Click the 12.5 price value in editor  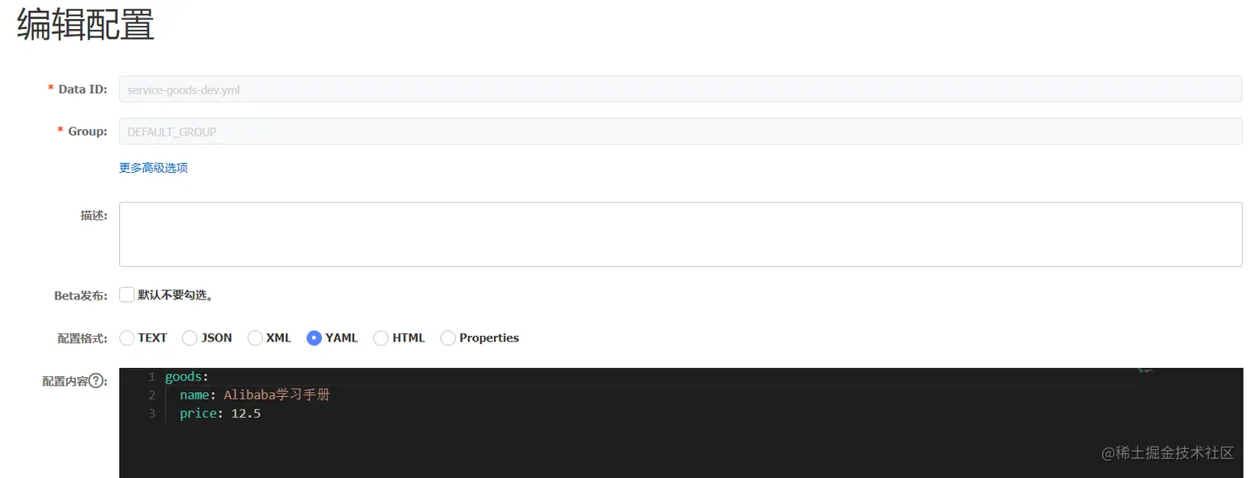click(246, 413)
